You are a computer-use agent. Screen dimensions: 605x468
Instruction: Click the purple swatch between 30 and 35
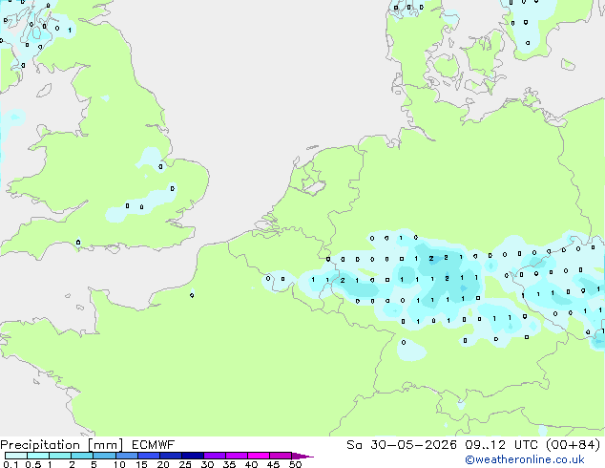(214, 456)
